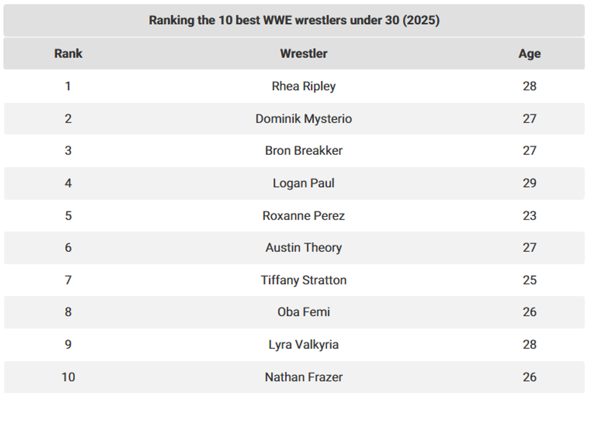Click Roxanne Perez's age 23 cell

click(529, 215)
